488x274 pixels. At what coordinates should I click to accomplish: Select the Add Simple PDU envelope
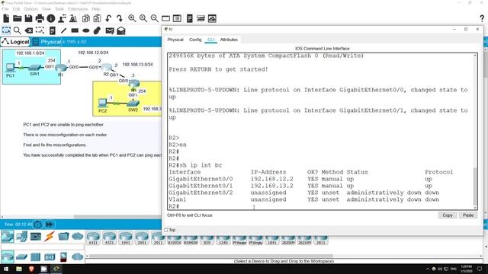point(110,30)
